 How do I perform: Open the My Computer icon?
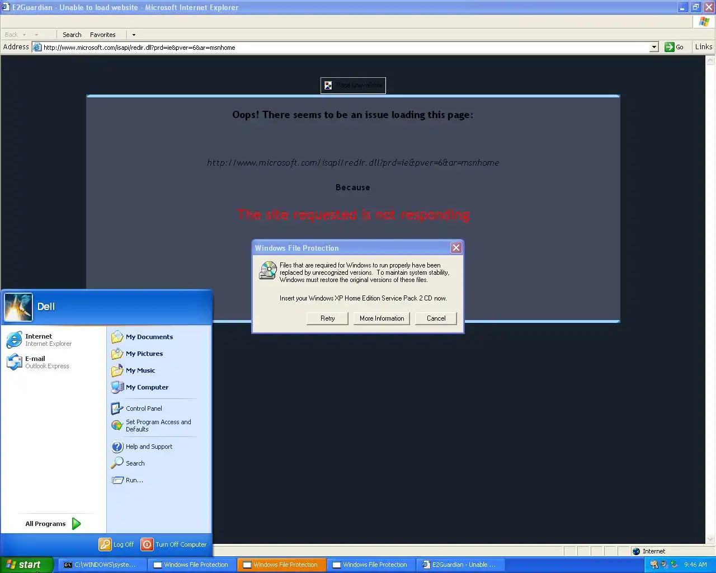click(117, 387)
